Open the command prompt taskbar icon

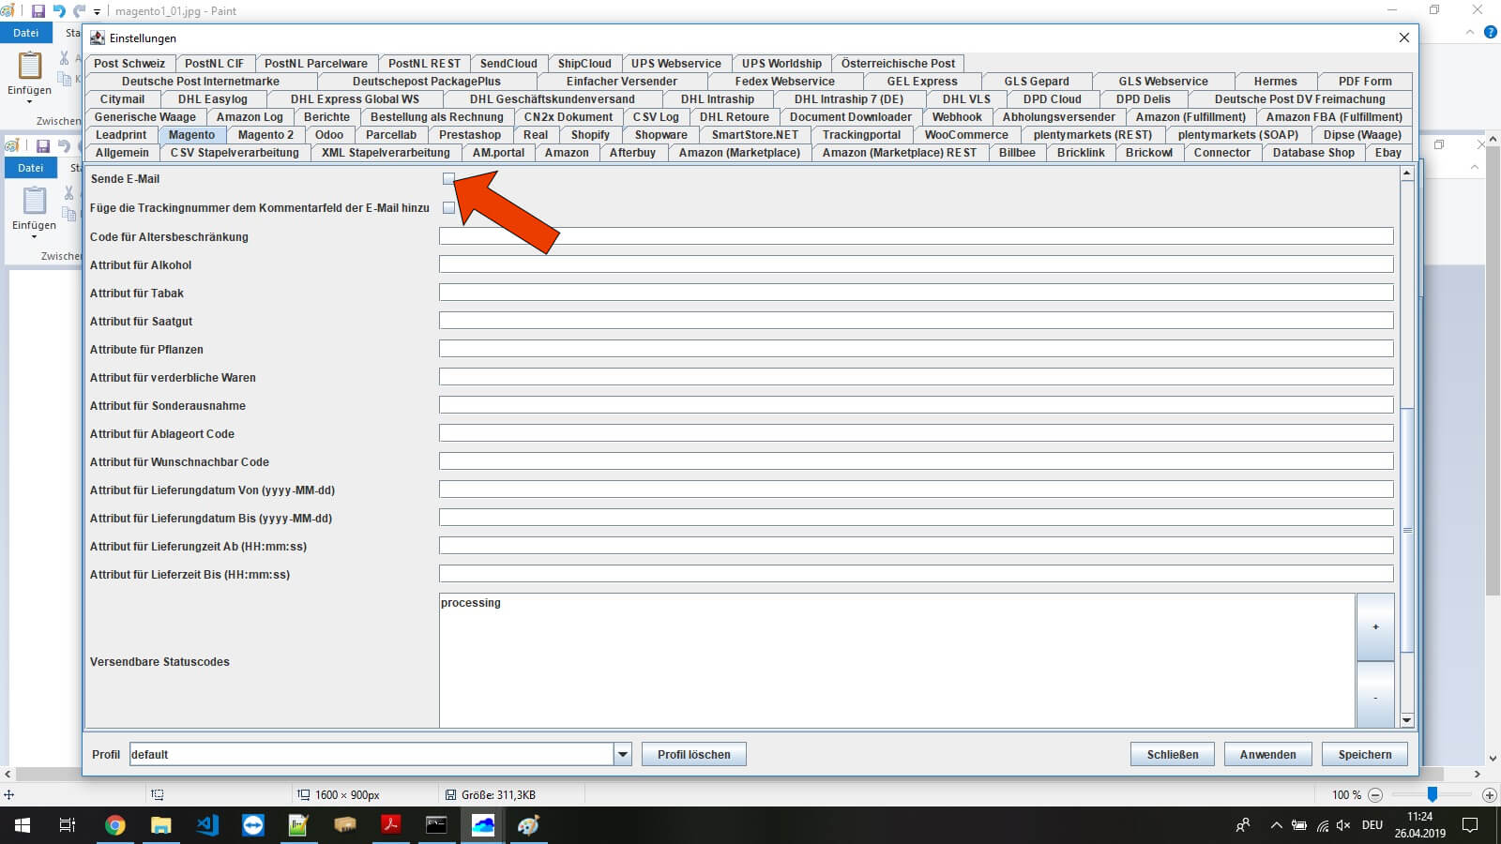pyautogui.click(x=437, y=825)
